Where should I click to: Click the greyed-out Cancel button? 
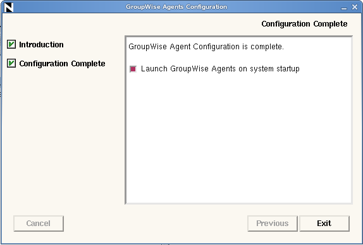39,224
